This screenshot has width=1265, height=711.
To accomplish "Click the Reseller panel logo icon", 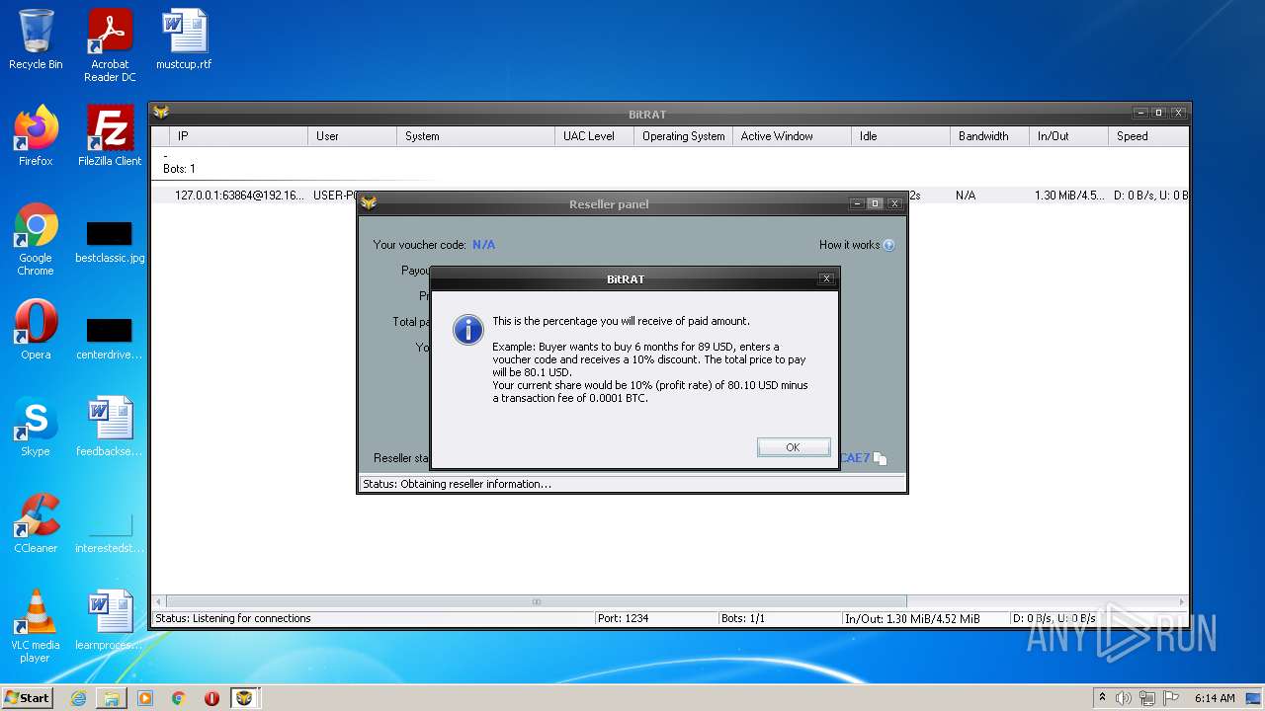I will [369, 203].
